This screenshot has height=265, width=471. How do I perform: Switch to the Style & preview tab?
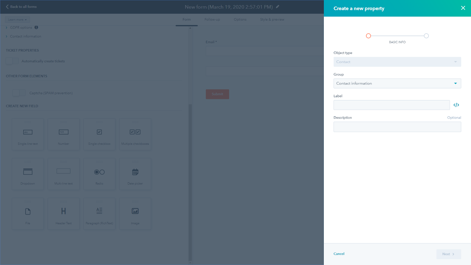tap(272, 19)
